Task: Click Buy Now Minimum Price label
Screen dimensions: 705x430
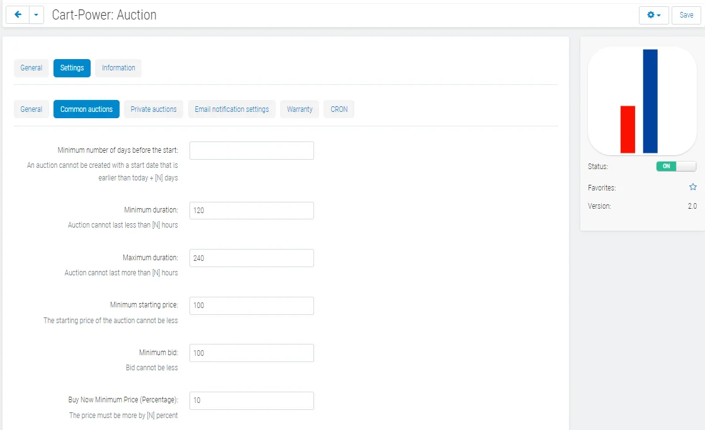Action: click(x=123, y=399)
